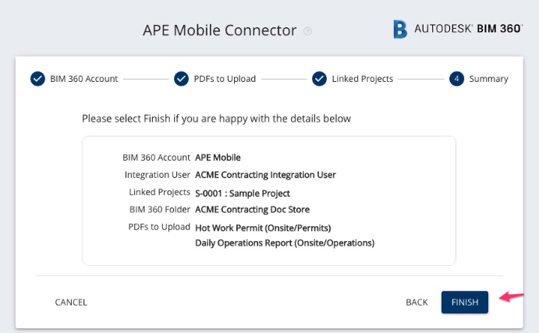
Task: Open the Summary step label
Action: tap(488, 79)
